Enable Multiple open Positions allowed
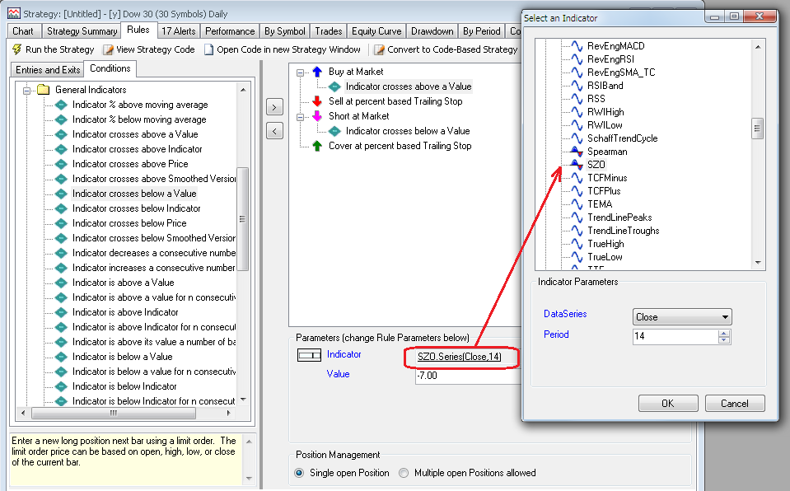Image resolution: width=790 pixels, height=491 pixels. tap(404, 473)
